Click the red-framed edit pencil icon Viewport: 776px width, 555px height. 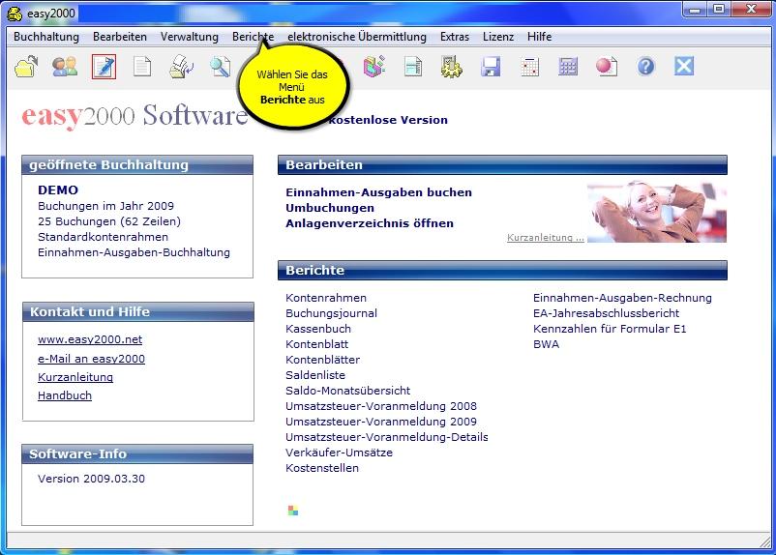[x=104, y=67]
